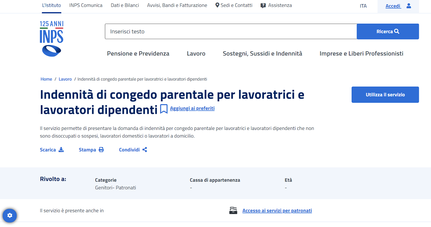Open the Pensione e Previdenza section
Image resolution: width=431 pixels, height=227 pixels.
138,53
